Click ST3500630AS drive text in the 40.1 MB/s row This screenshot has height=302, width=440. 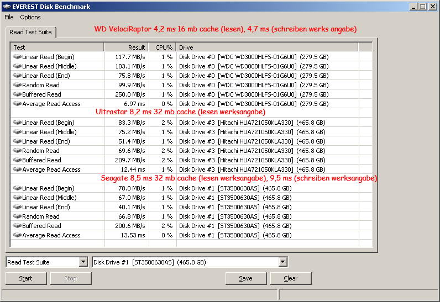coord(239,207)
